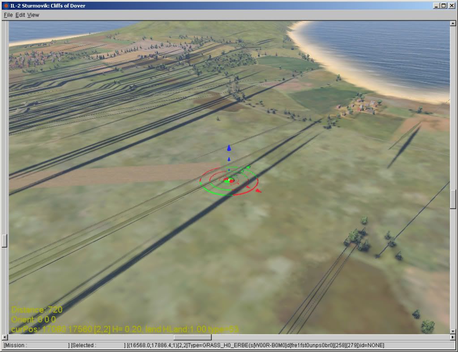Select the large blue vertical axis arrow
This screenshot has width=458, height=352.
[229, 148]
